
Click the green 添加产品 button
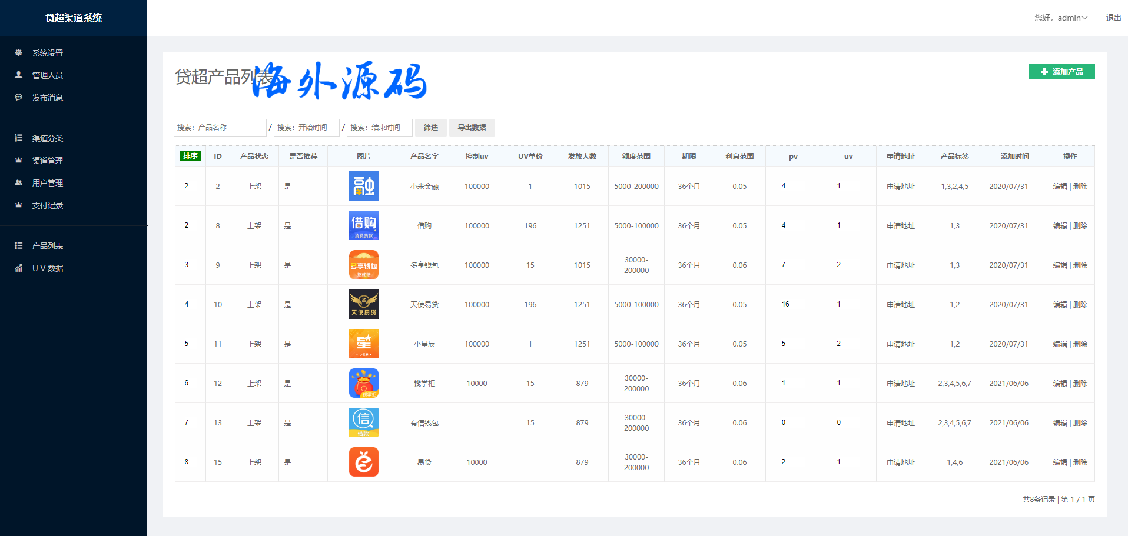[x=1061, y=72]
